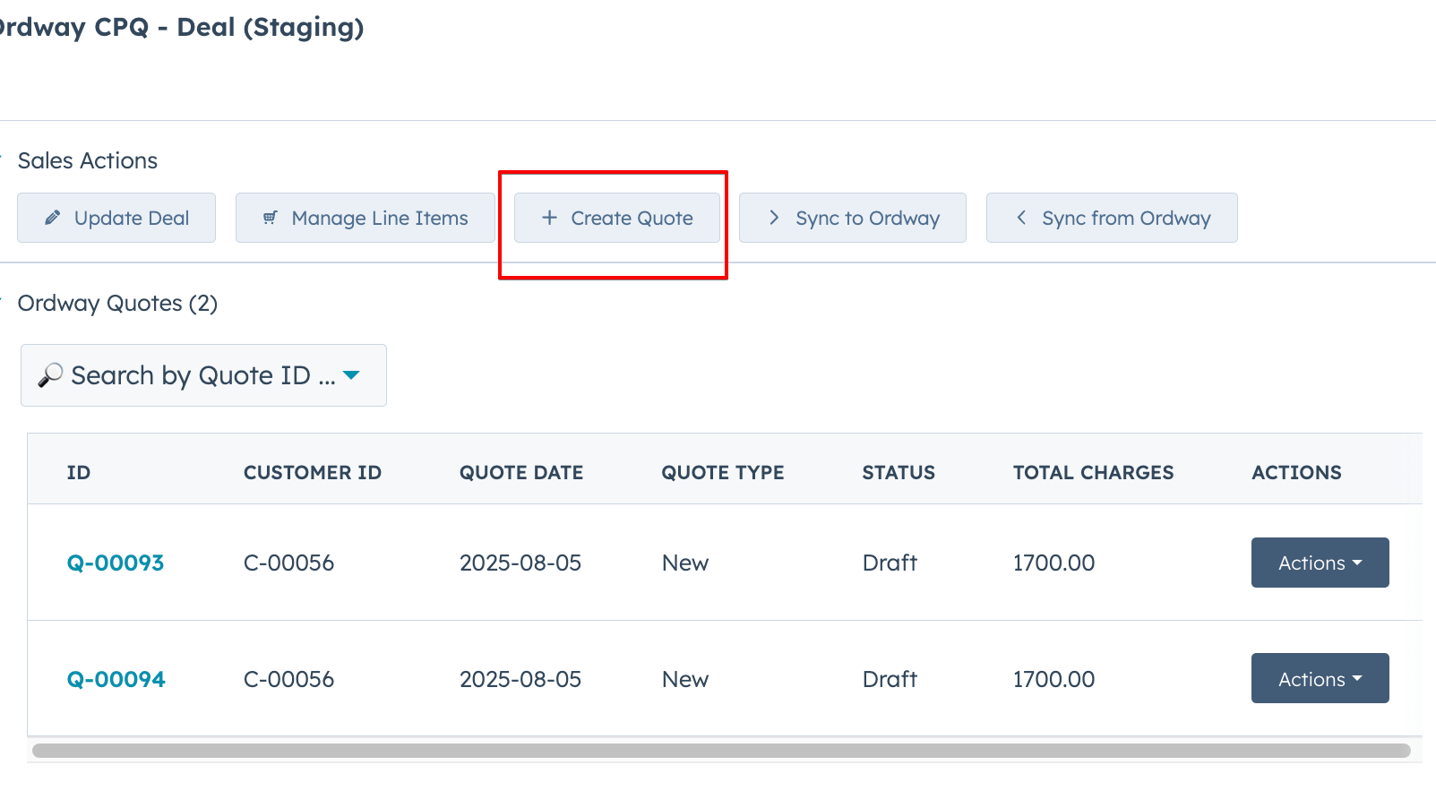
Task: Click the caret icon on Q-00094 Actions button
Action: (1358, 678)
